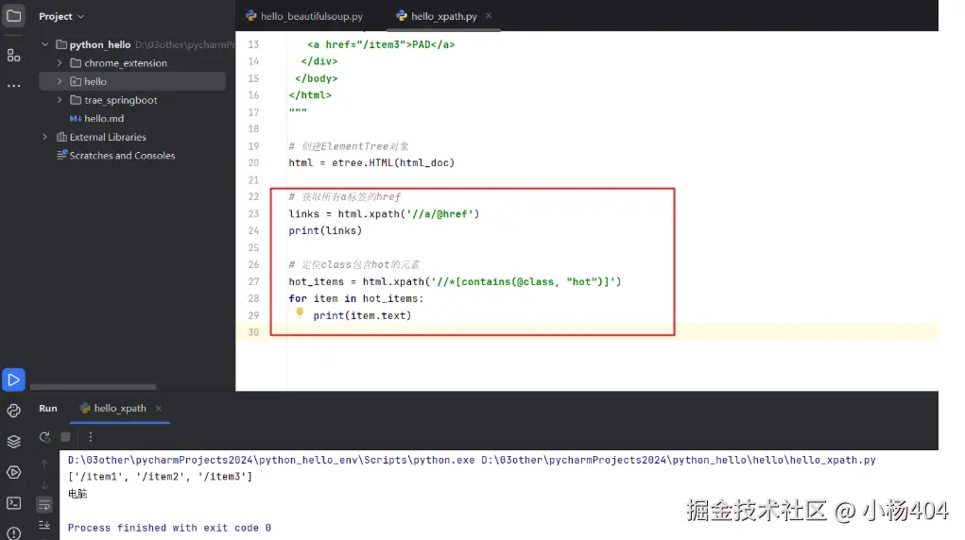Click scroll to end icon in console
This screenshot has height=540, width=965.
click(x=44, y=525)
